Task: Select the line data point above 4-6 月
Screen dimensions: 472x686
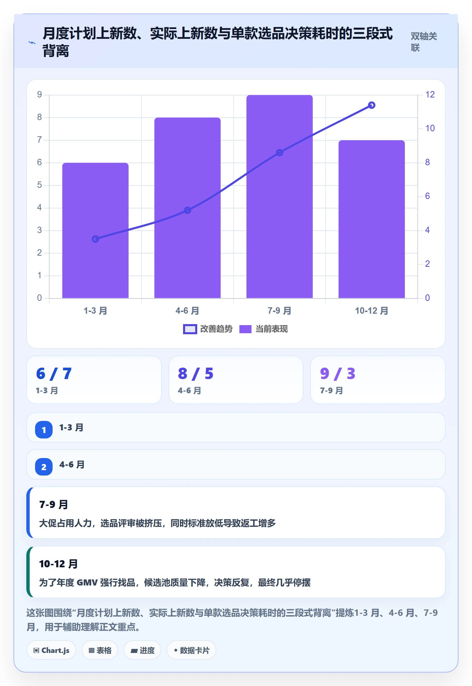Action: tap(187, 210)
